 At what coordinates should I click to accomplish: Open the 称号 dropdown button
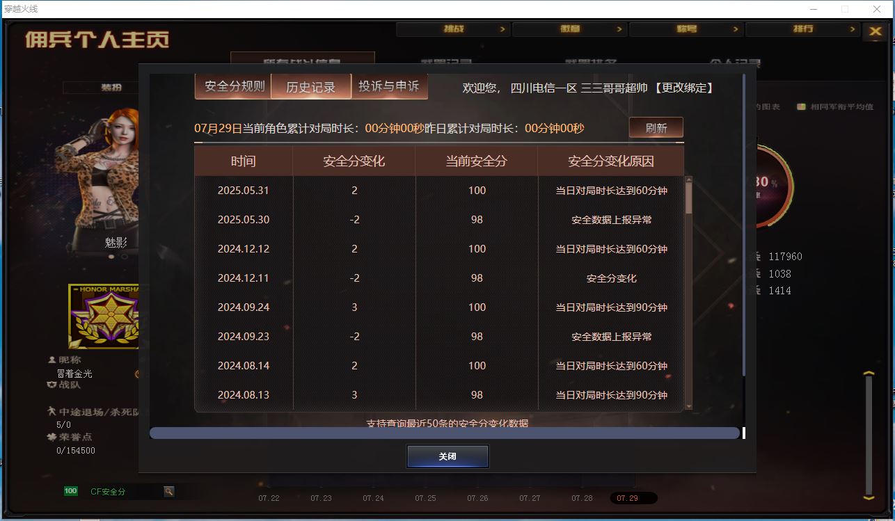(686, 29)
